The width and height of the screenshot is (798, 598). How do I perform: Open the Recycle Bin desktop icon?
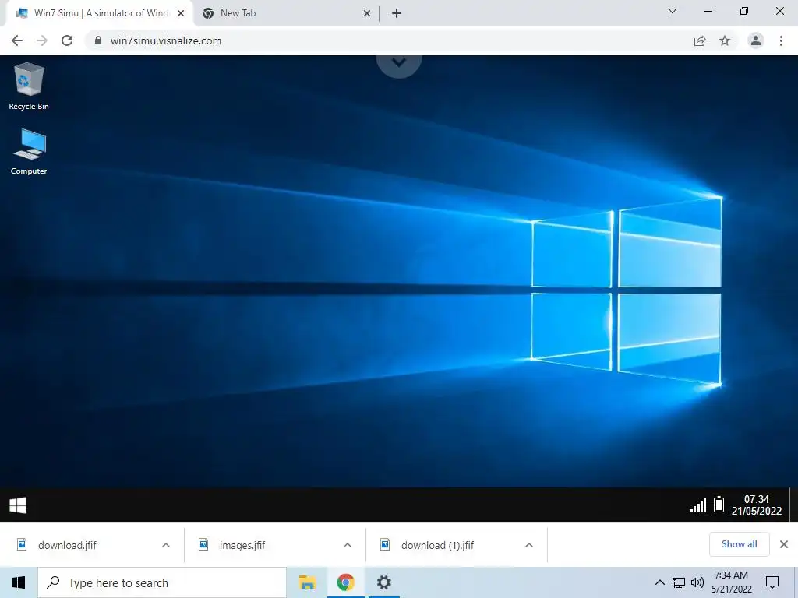coord(29,86)
